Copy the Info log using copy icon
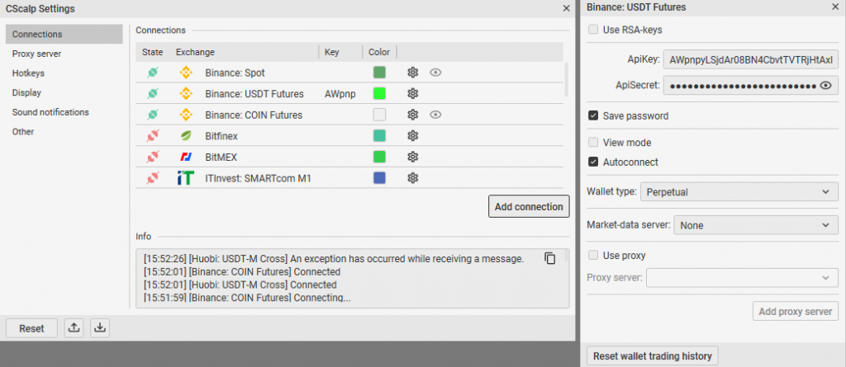The image size is (846, 367). tap(550, 258)
